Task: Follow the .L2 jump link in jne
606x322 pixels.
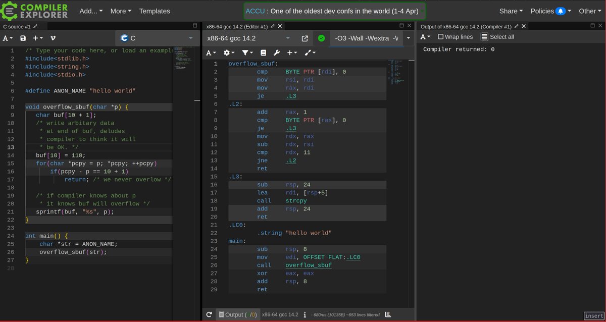Action: pos(291,160)
